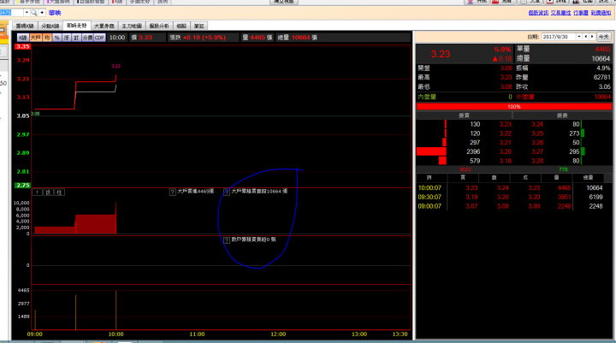Click the bid price 3.20 with volume 2396
616x343 pixels.
click(x=506, y=151)
